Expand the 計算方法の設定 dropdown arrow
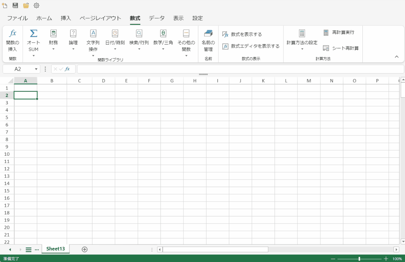Viewport: 405px width, 262px height. [x=302, y=49]
